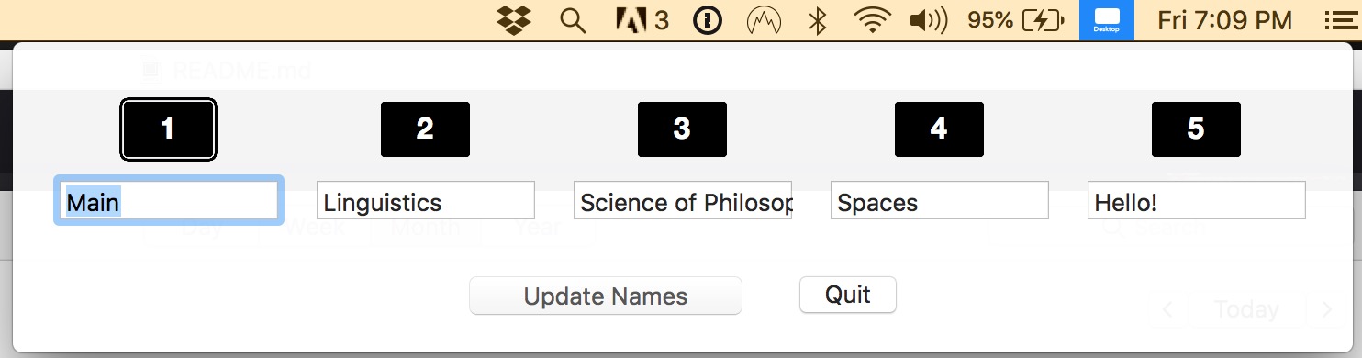This screenshot has height=358, width=1362.
Task: Select desktop space thumbnail 1
Action: pyautogui.click(x=168, y=129)
